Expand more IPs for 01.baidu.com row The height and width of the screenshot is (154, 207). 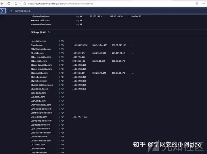pos(133,53)
